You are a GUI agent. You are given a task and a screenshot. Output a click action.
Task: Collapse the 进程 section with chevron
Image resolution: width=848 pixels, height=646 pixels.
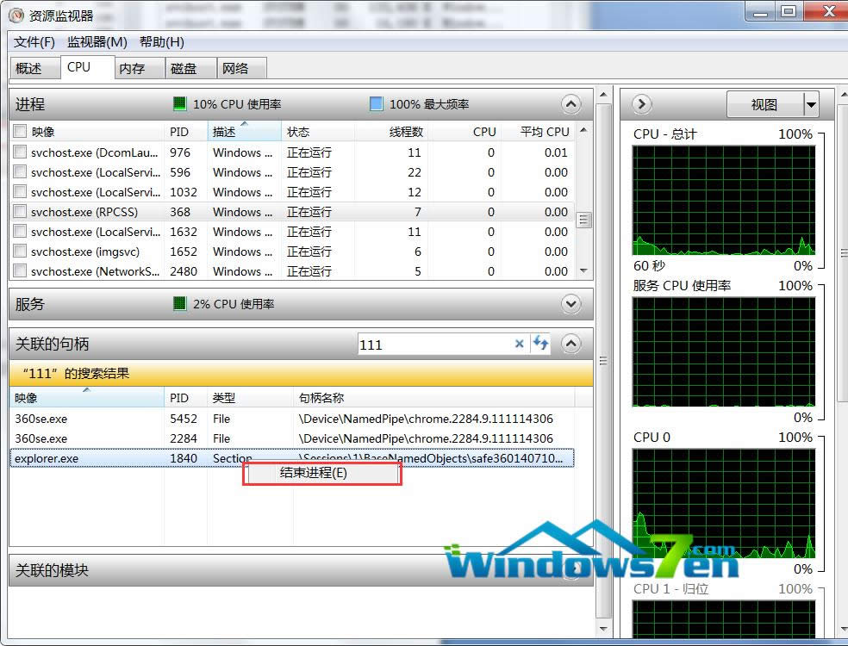point(571,104)
